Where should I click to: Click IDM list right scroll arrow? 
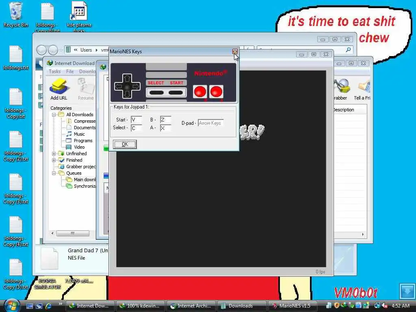click(x=363, y=234)
